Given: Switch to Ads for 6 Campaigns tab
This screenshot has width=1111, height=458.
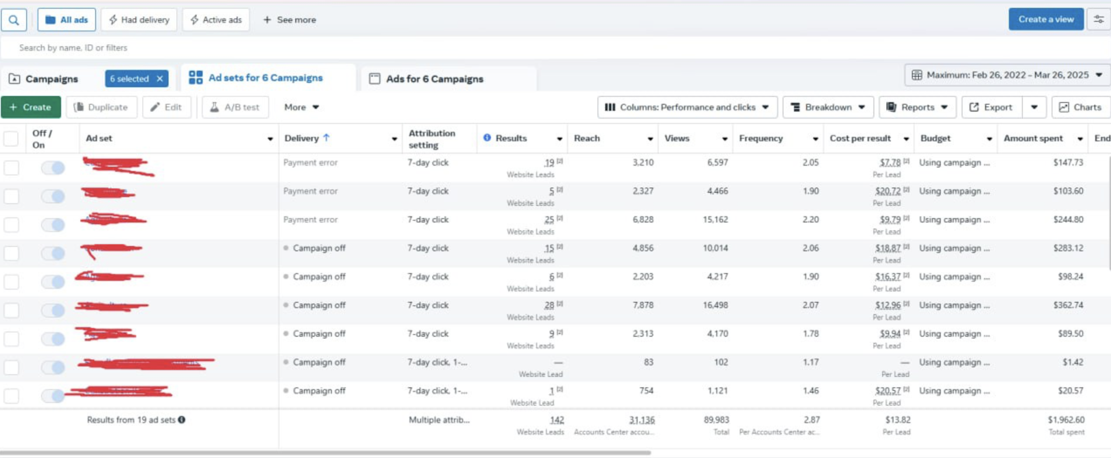Looking at the screenshot, I should 434,79.
